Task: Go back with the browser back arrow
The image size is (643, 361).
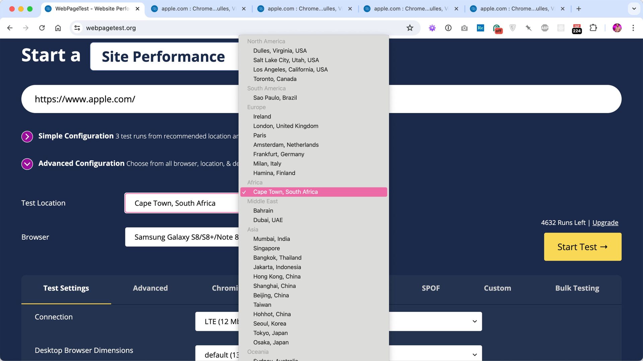Action: (x=10, y=28)
